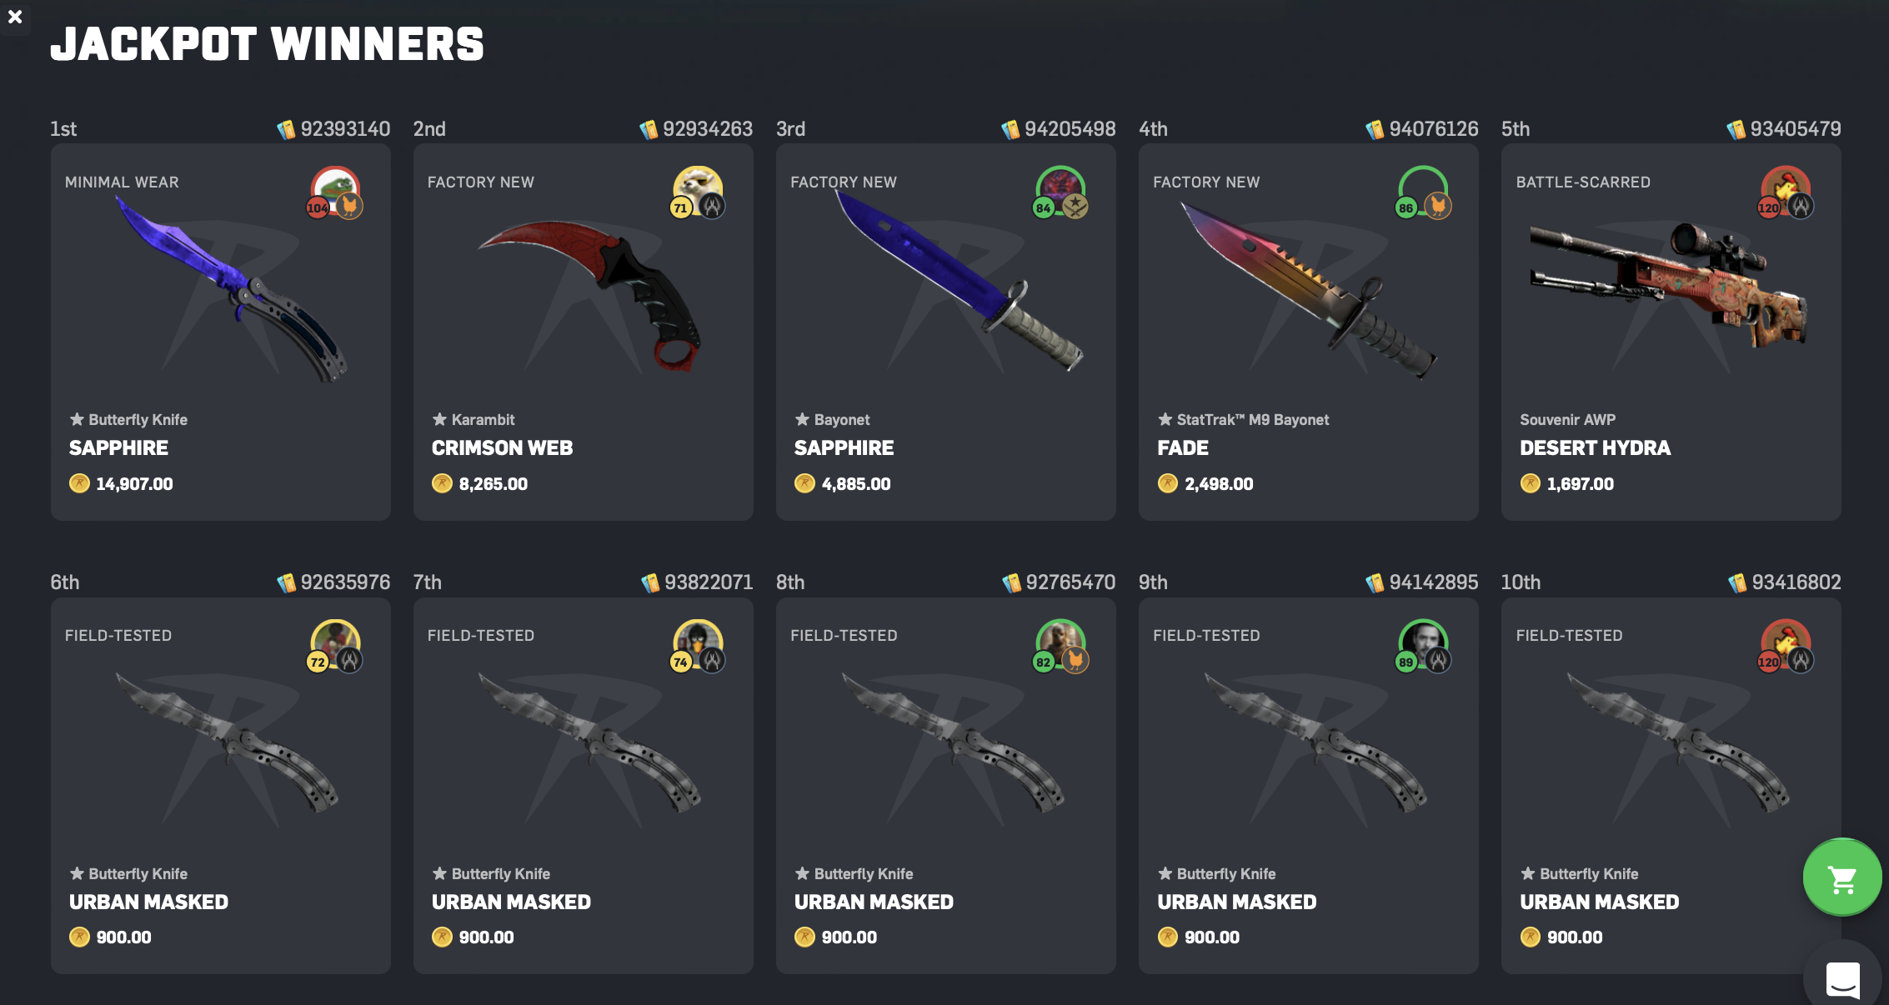
Task: Select the Souvenir AWP Desert Hydra image
Action: 1669,284
